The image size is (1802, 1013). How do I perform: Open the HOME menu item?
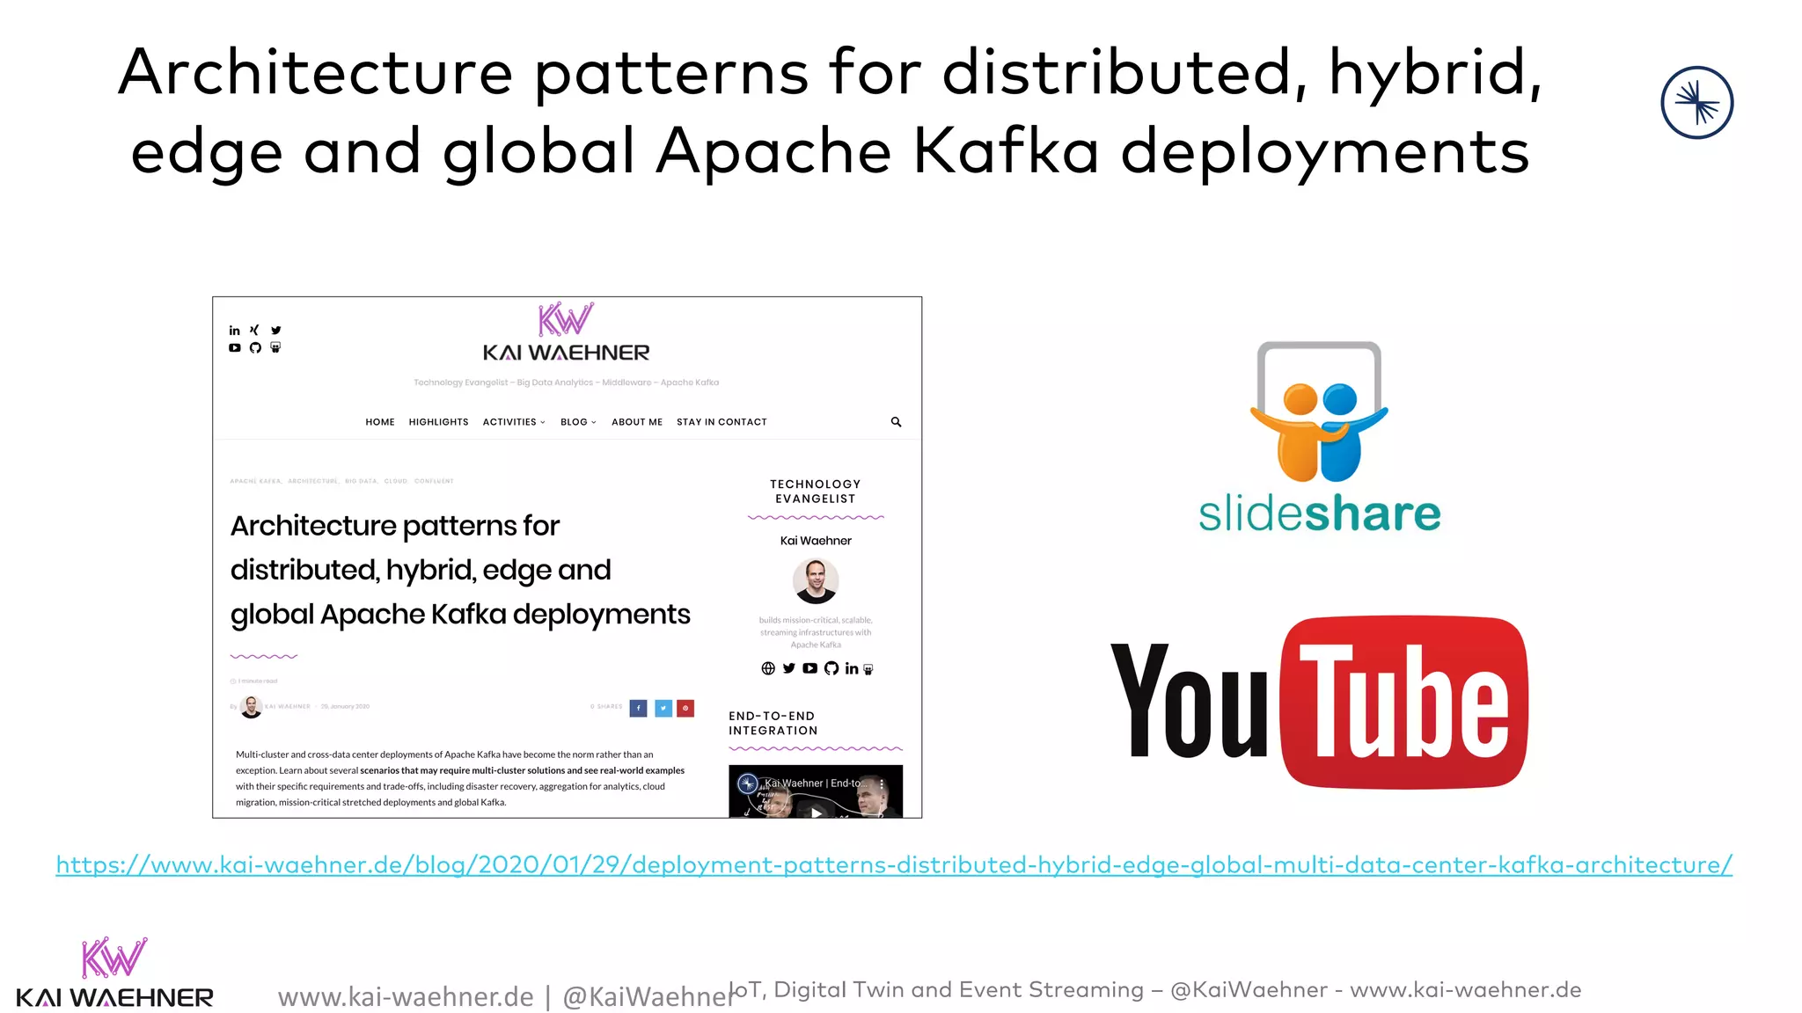(x=380, y=422)
